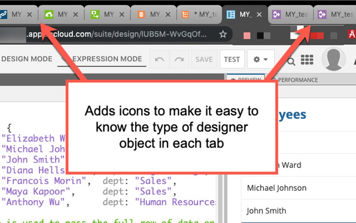Switch to DESIGN MODE
This screenshot has width=356, height=223.
click(27, 59)
